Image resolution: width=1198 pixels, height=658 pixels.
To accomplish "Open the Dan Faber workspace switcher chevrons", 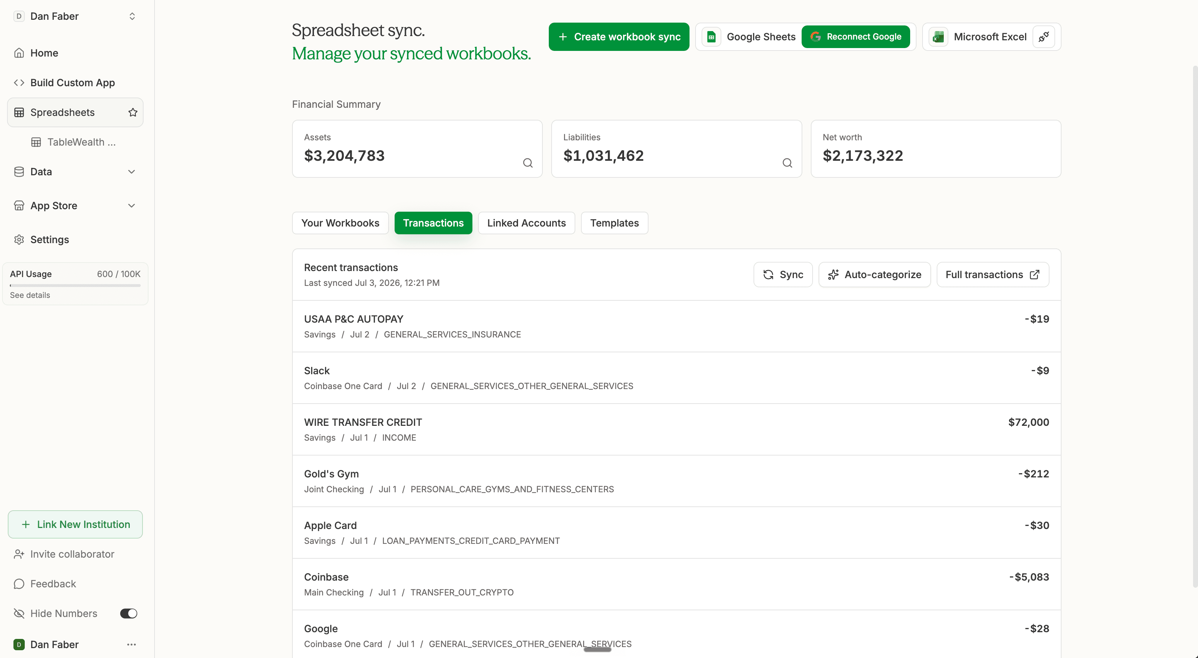I will click(132, 16).
